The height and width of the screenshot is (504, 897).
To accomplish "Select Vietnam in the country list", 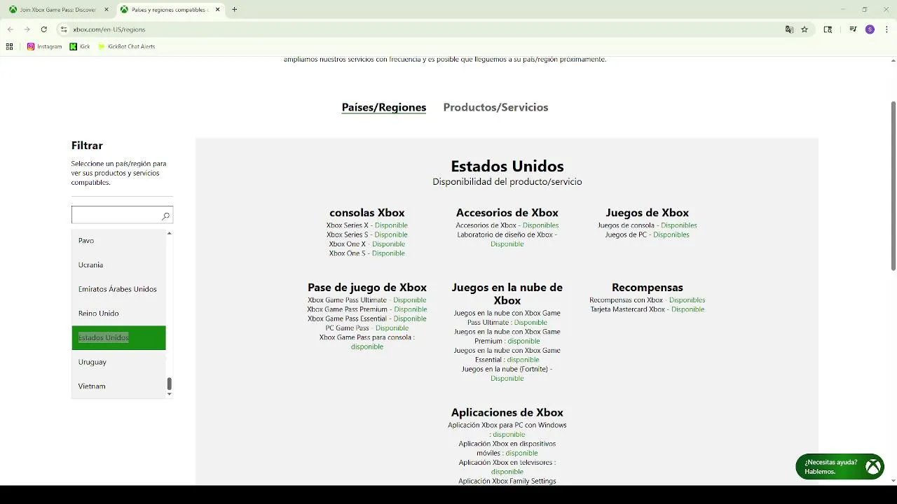I will tap(118, 386).
